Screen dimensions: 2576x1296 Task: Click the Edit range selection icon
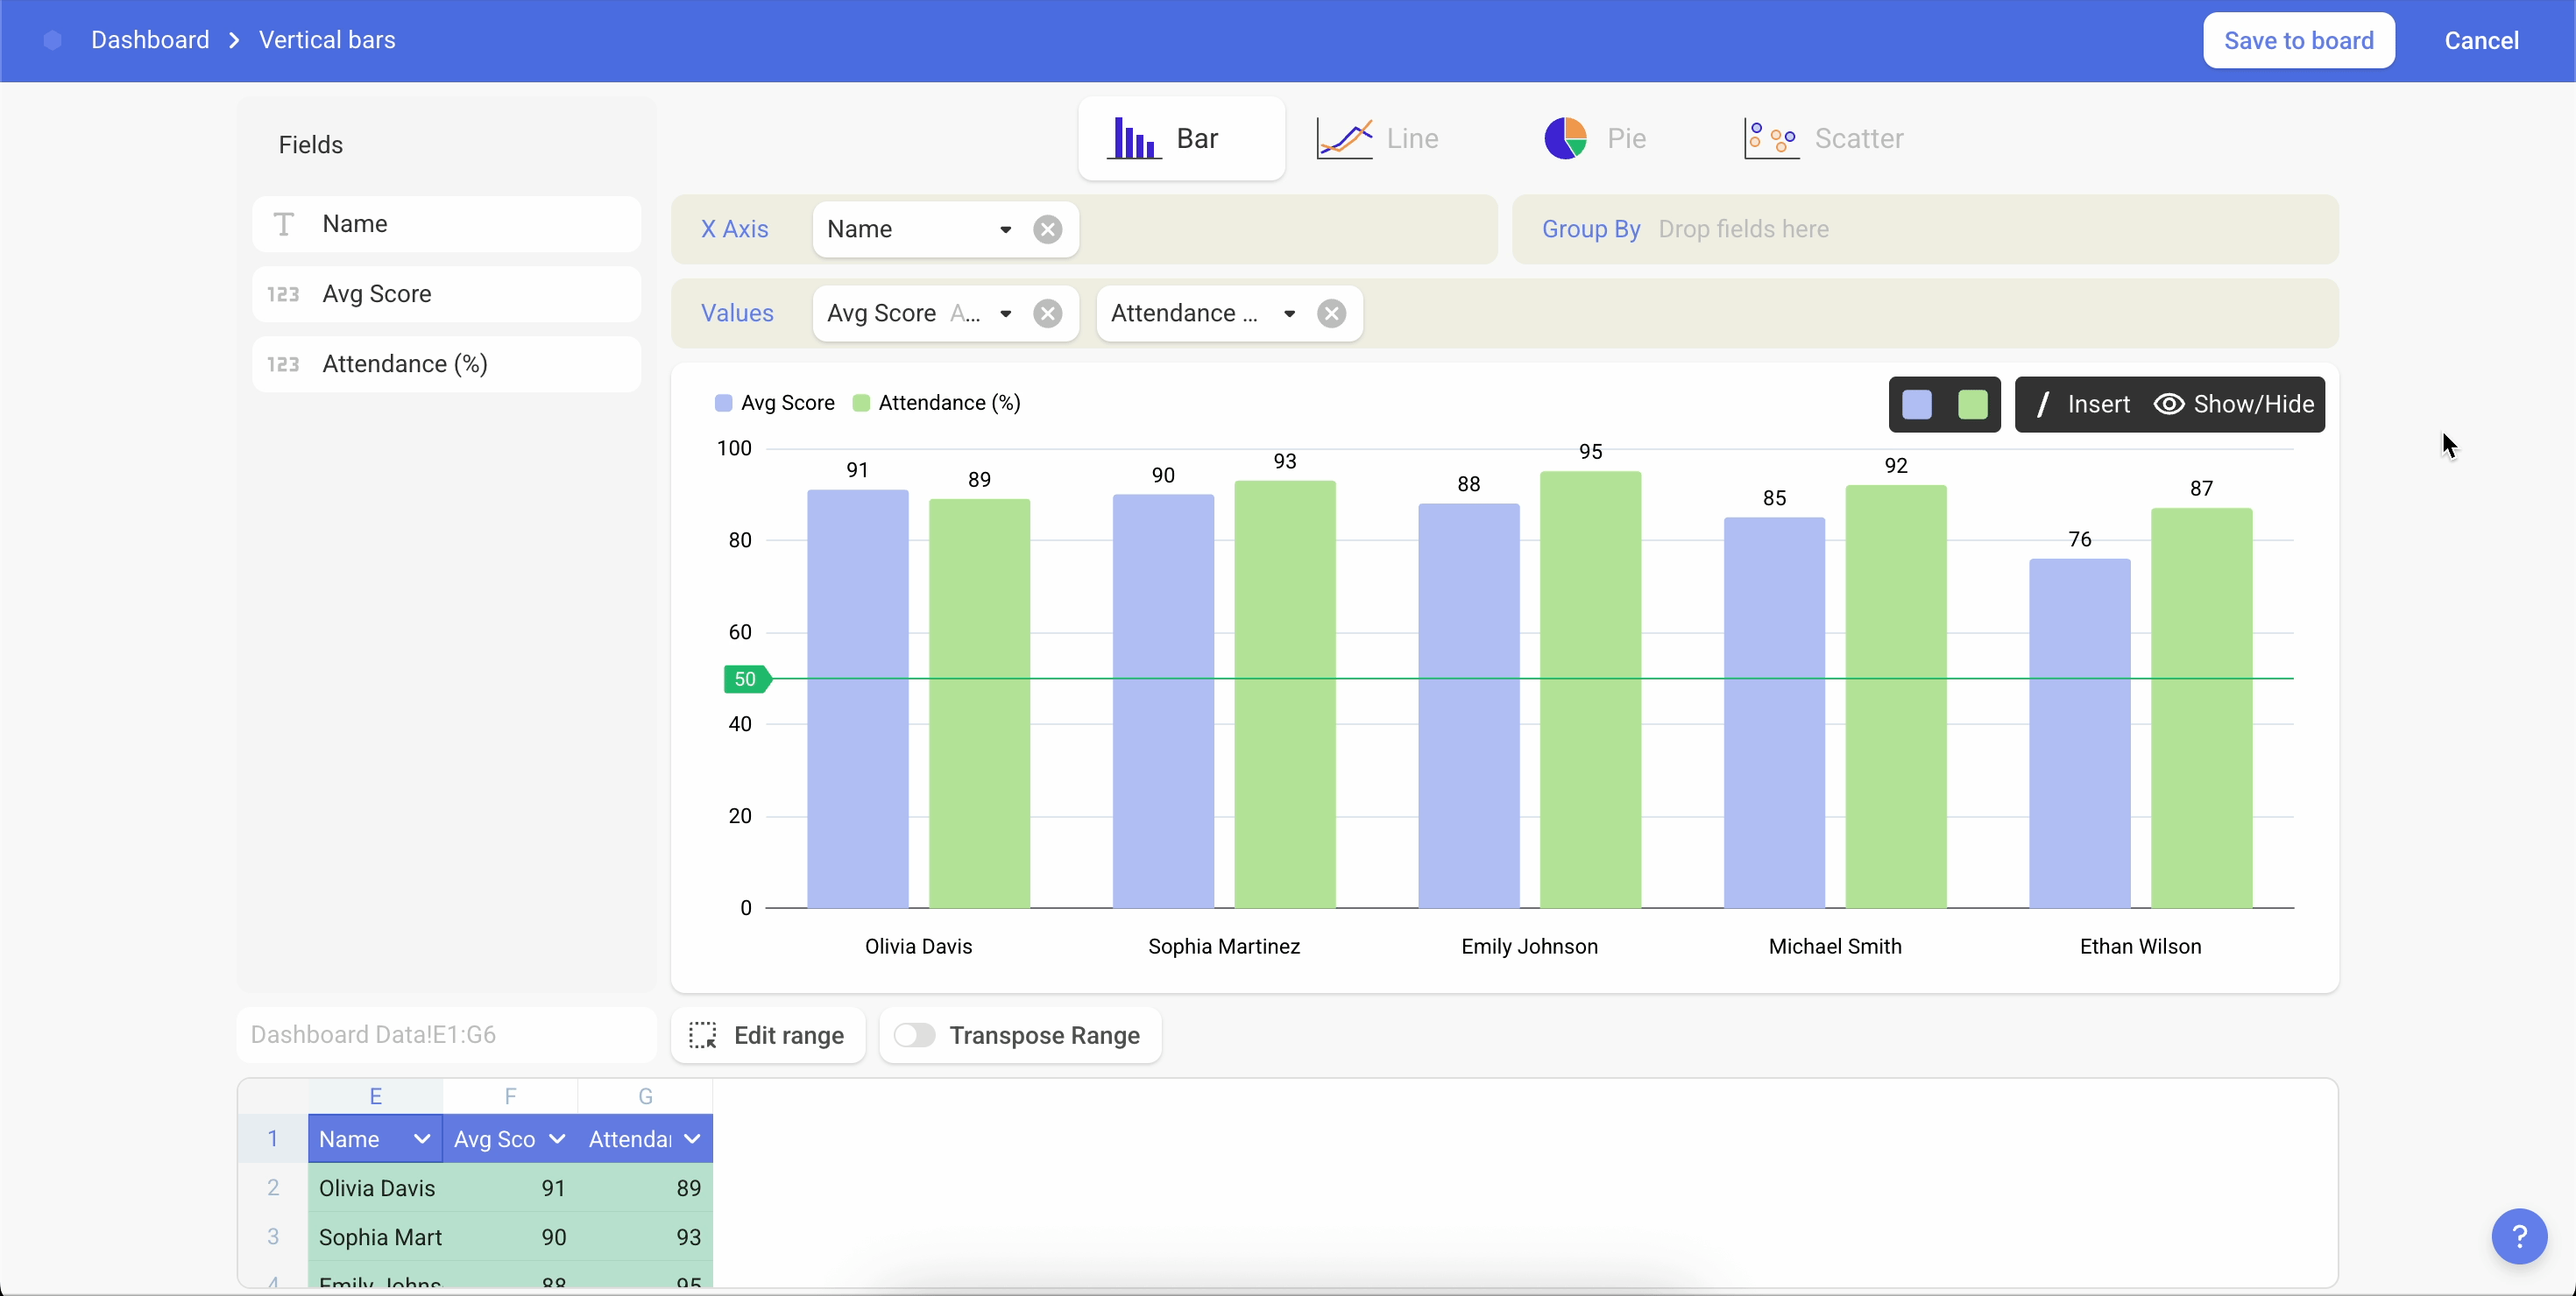[x=703, y=1035]
